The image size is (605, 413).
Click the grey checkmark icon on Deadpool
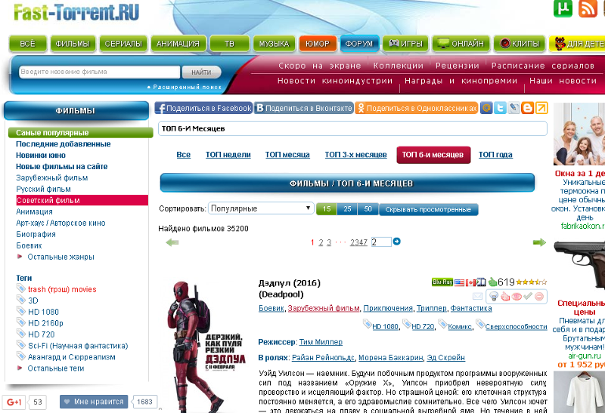pyautogui.click(x=528, y=296)
